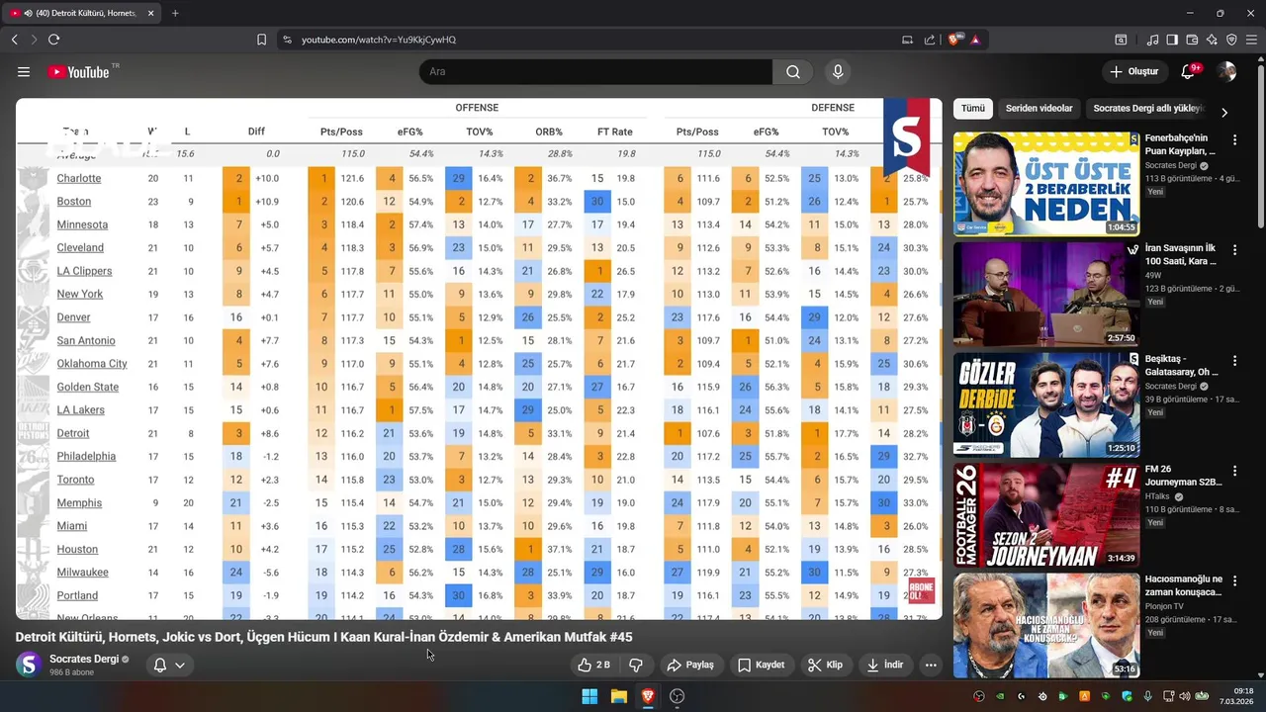Select the Seriden videolar chip
This screenshot has height=712, width=1266.
(1039, 108)
